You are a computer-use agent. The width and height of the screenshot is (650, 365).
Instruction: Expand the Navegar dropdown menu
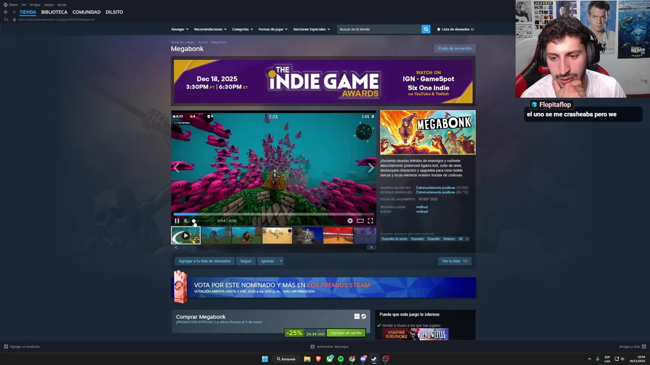[180, 29]
